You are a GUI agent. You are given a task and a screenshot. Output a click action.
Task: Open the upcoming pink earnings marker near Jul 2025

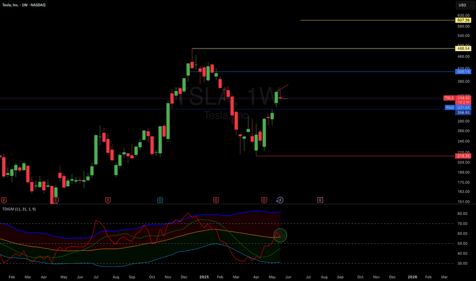320,200
